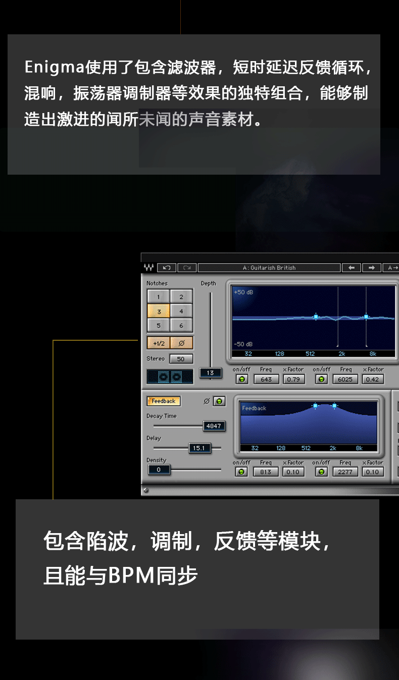Click the notch xFactor field 0.42
Image resolution: width=399 pixels, height=680 pixels.
point(373,379)
